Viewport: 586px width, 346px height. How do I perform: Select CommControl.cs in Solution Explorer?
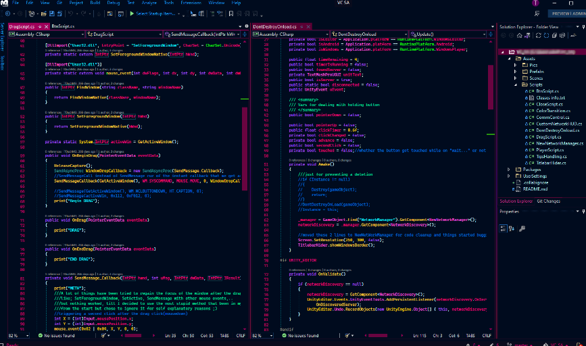[x=553, y=118]
